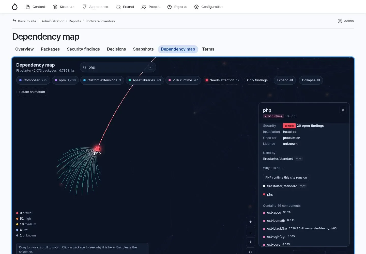The height and width of the screenshot is (254, 366).
Task: Click the 6 low legend entry
Action: pos(22,230)
